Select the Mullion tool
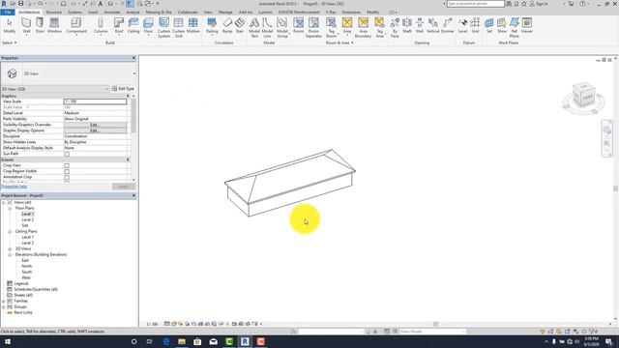The height and width of the screenshot is (348, 619). coord(193,26)
